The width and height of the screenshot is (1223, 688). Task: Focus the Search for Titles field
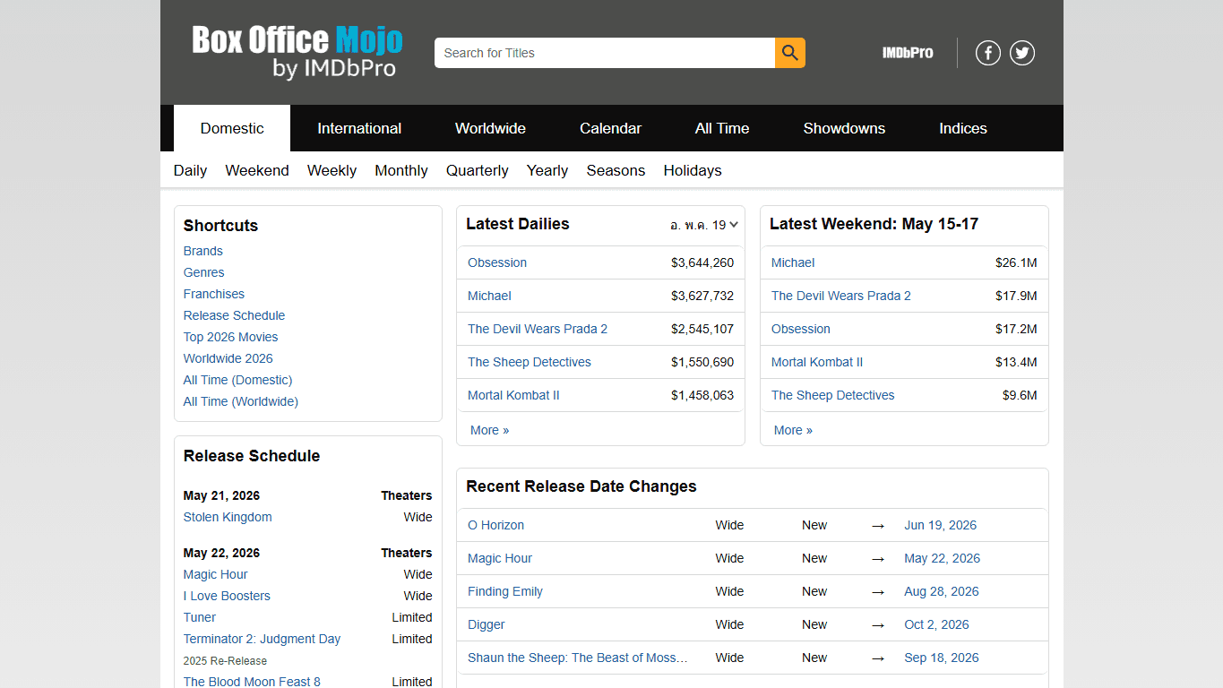tap(605, 53)
